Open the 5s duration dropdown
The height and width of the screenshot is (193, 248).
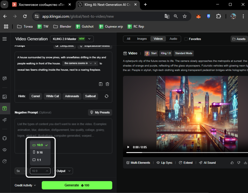point(21,171)
